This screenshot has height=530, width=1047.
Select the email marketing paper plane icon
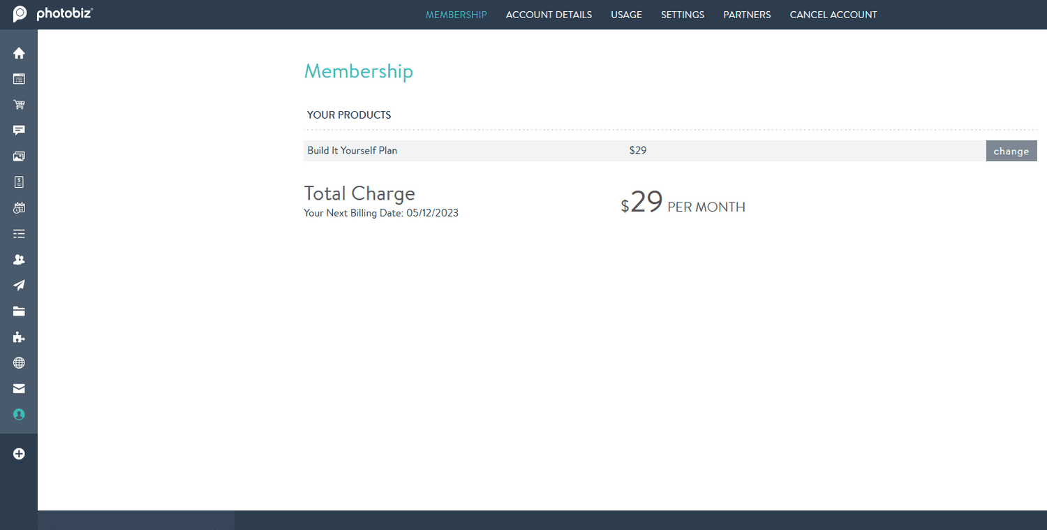pos(19,285)
